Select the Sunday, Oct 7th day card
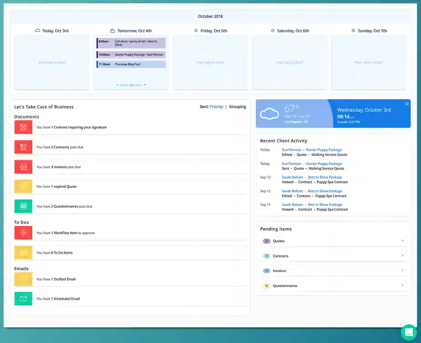Image resolution: width=421 pixels, height=343 pixels. (x=369, y=62)
